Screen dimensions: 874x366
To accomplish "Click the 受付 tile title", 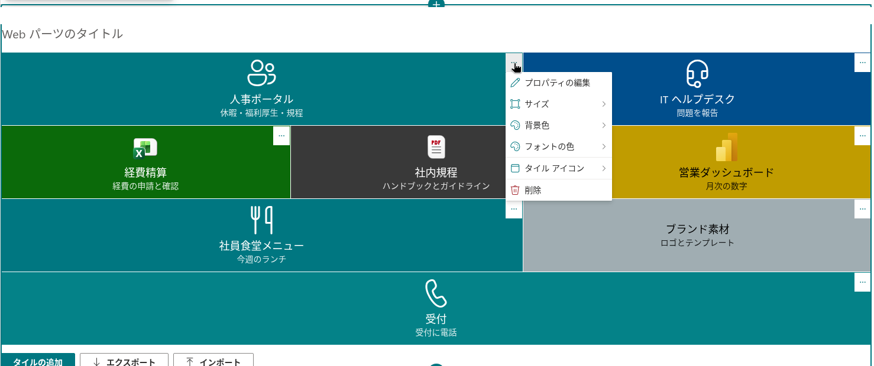I will click(436, 319).
